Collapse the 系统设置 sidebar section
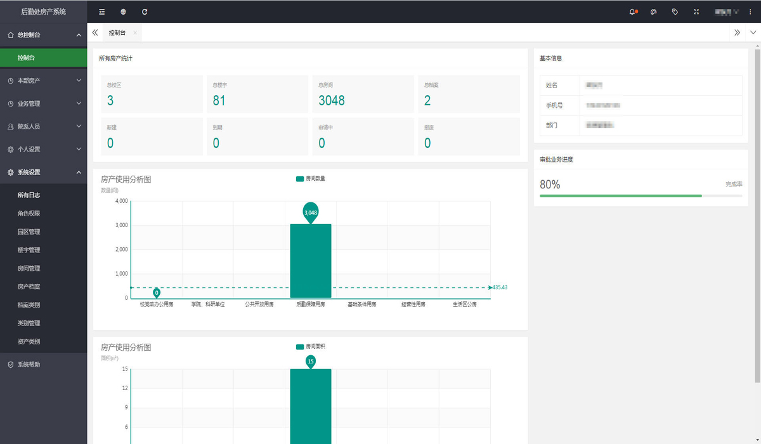This screenshot has height=444, width=761. point(43,173)
